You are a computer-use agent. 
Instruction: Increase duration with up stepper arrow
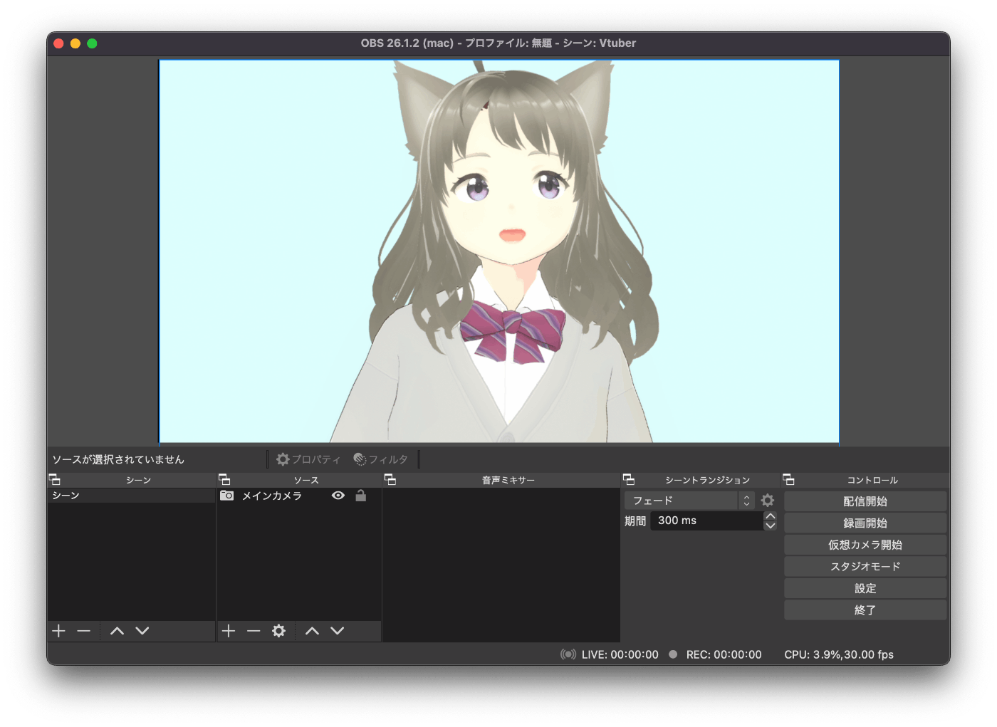[x=770, y=516]
